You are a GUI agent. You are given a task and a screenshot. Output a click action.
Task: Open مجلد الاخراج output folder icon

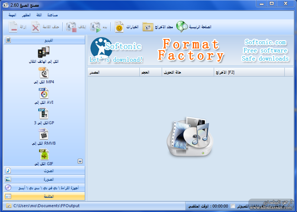pyautogui.click(x=148, y=27)
